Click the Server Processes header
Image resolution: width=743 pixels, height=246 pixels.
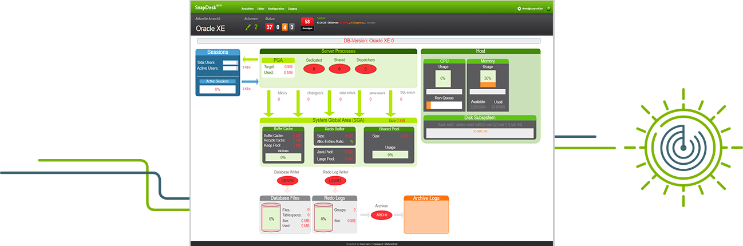339,51
